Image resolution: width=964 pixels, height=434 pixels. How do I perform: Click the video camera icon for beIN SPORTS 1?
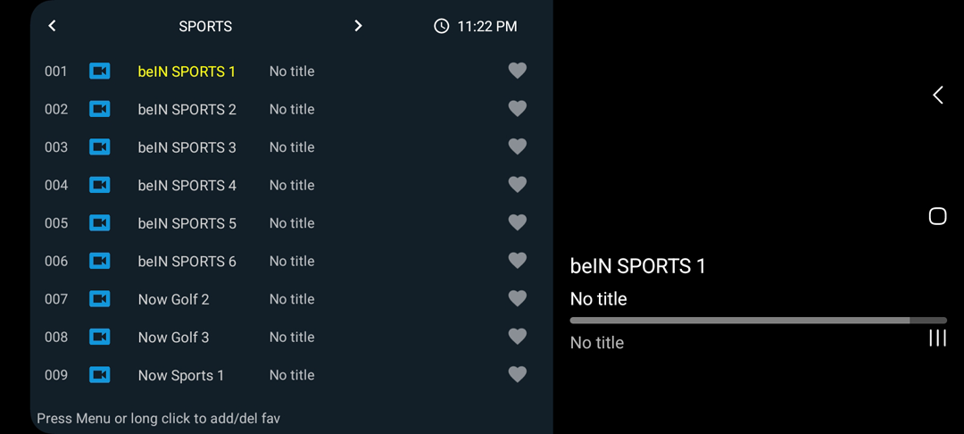[100, 71]
